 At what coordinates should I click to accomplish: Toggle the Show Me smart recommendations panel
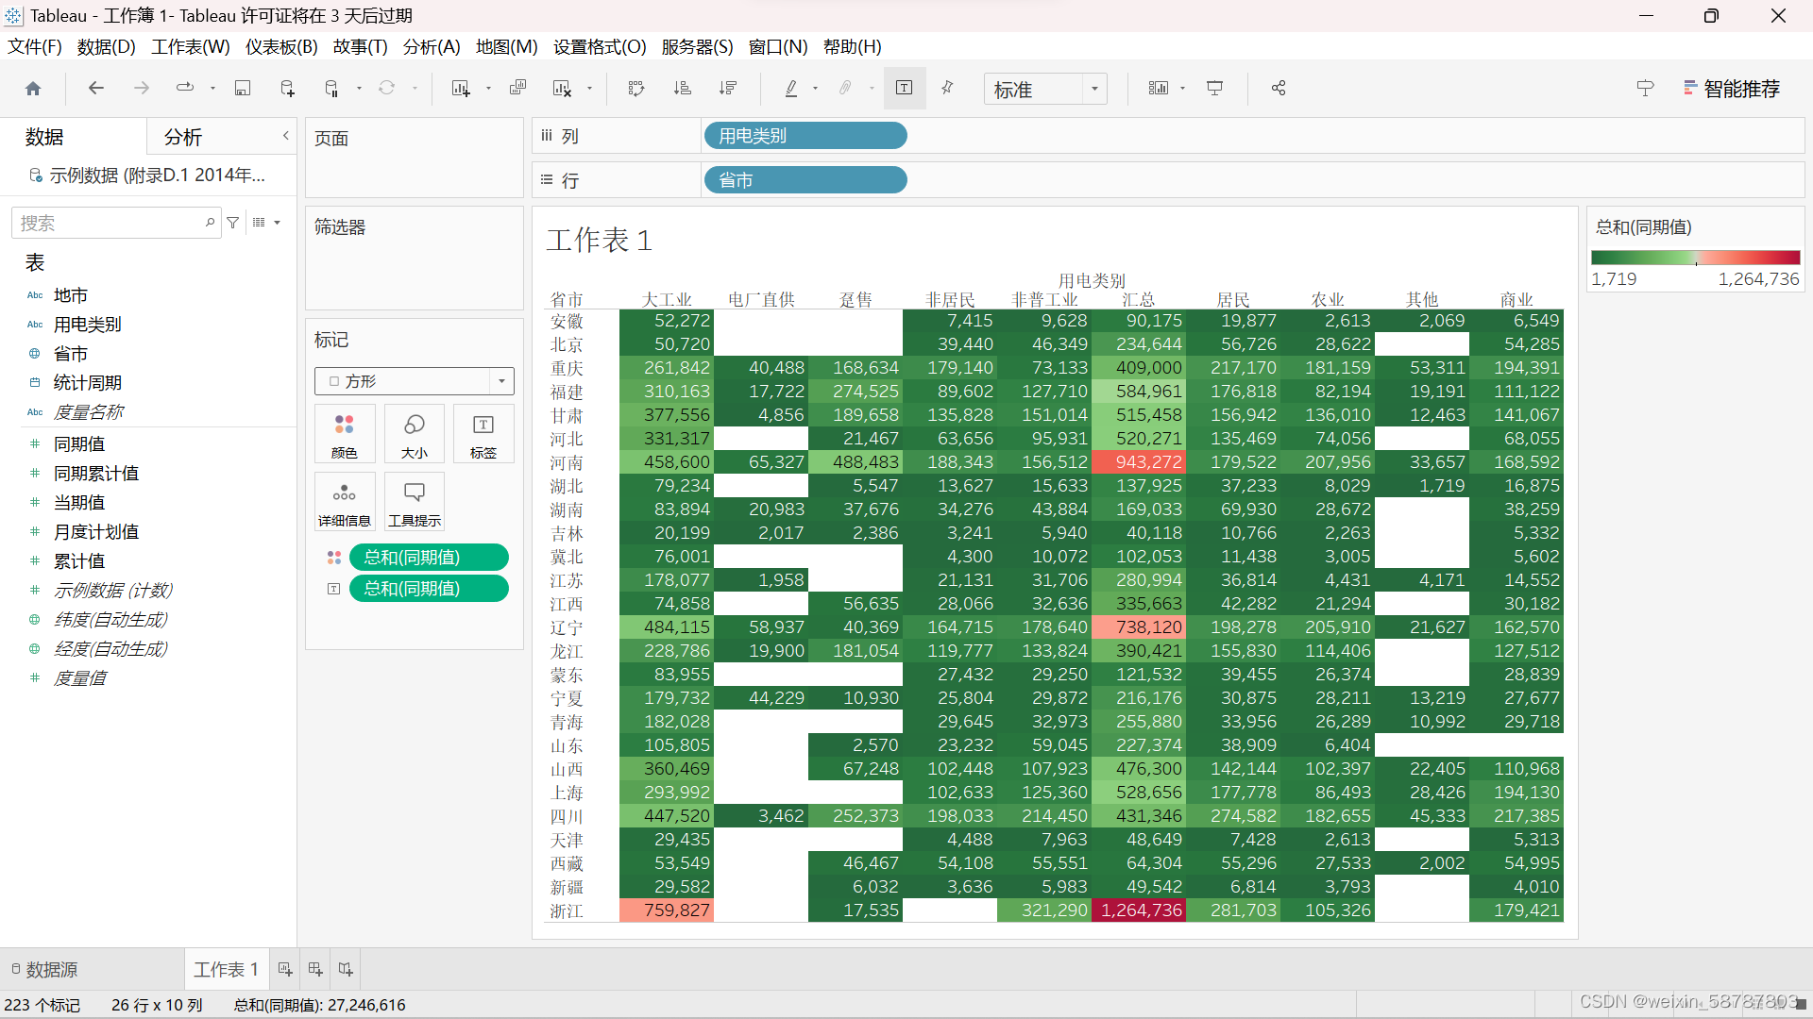(x=1732, y=89)
